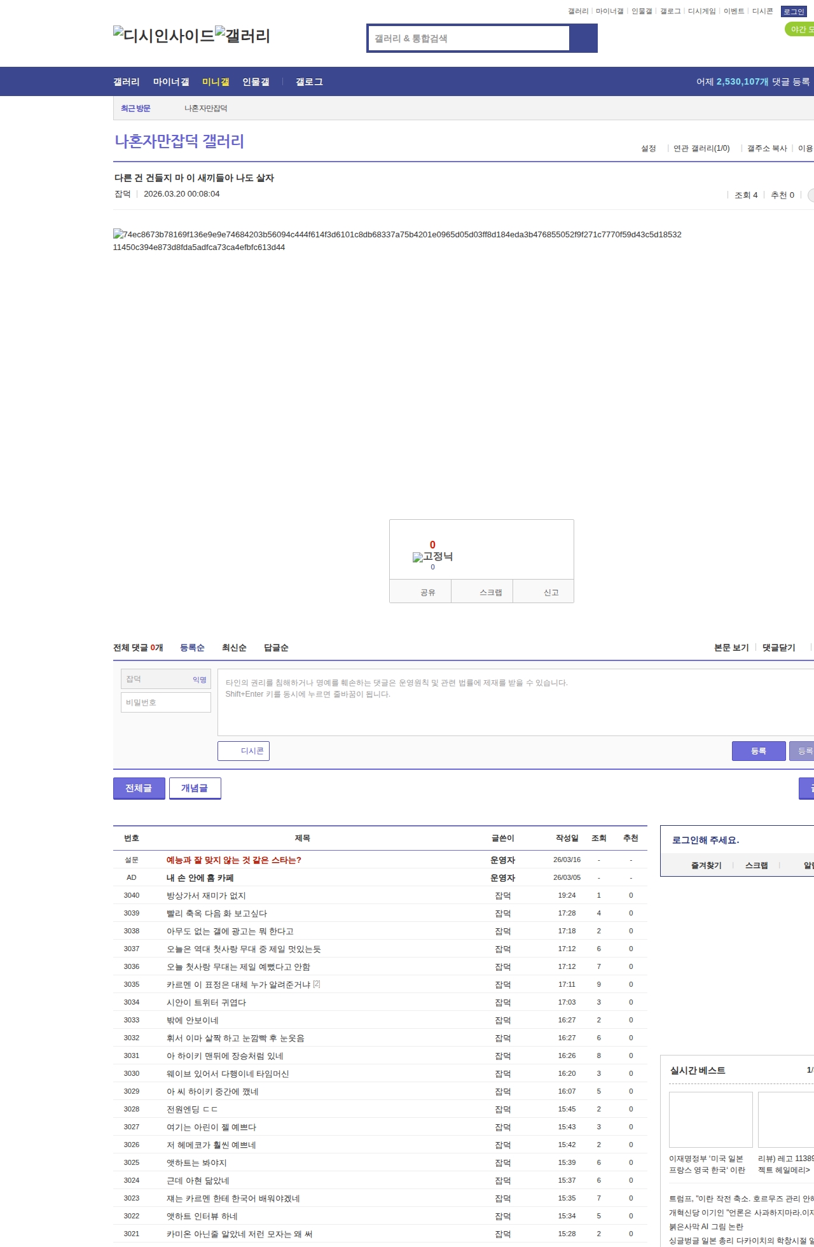Focus the 갤러리 & 통합검색 search field

[x=469, y=38]
